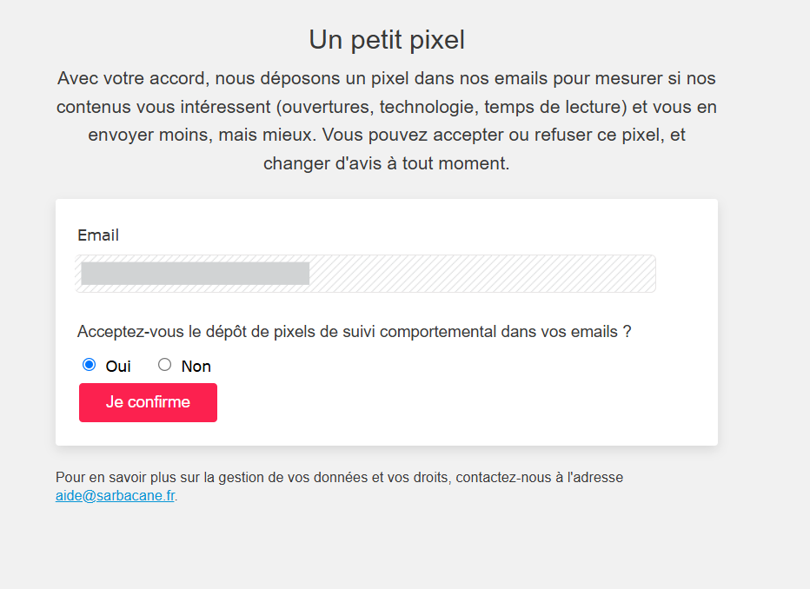Viewport: 810px width, 589px height.
Task: Click the line starting envoyer moins, mais mieux
Action: point(387,136)
